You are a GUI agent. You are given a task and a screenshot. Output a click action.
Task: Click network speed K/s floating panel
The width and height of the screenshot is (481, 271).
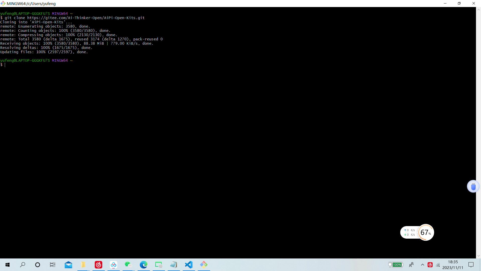[x=410, y=232]
